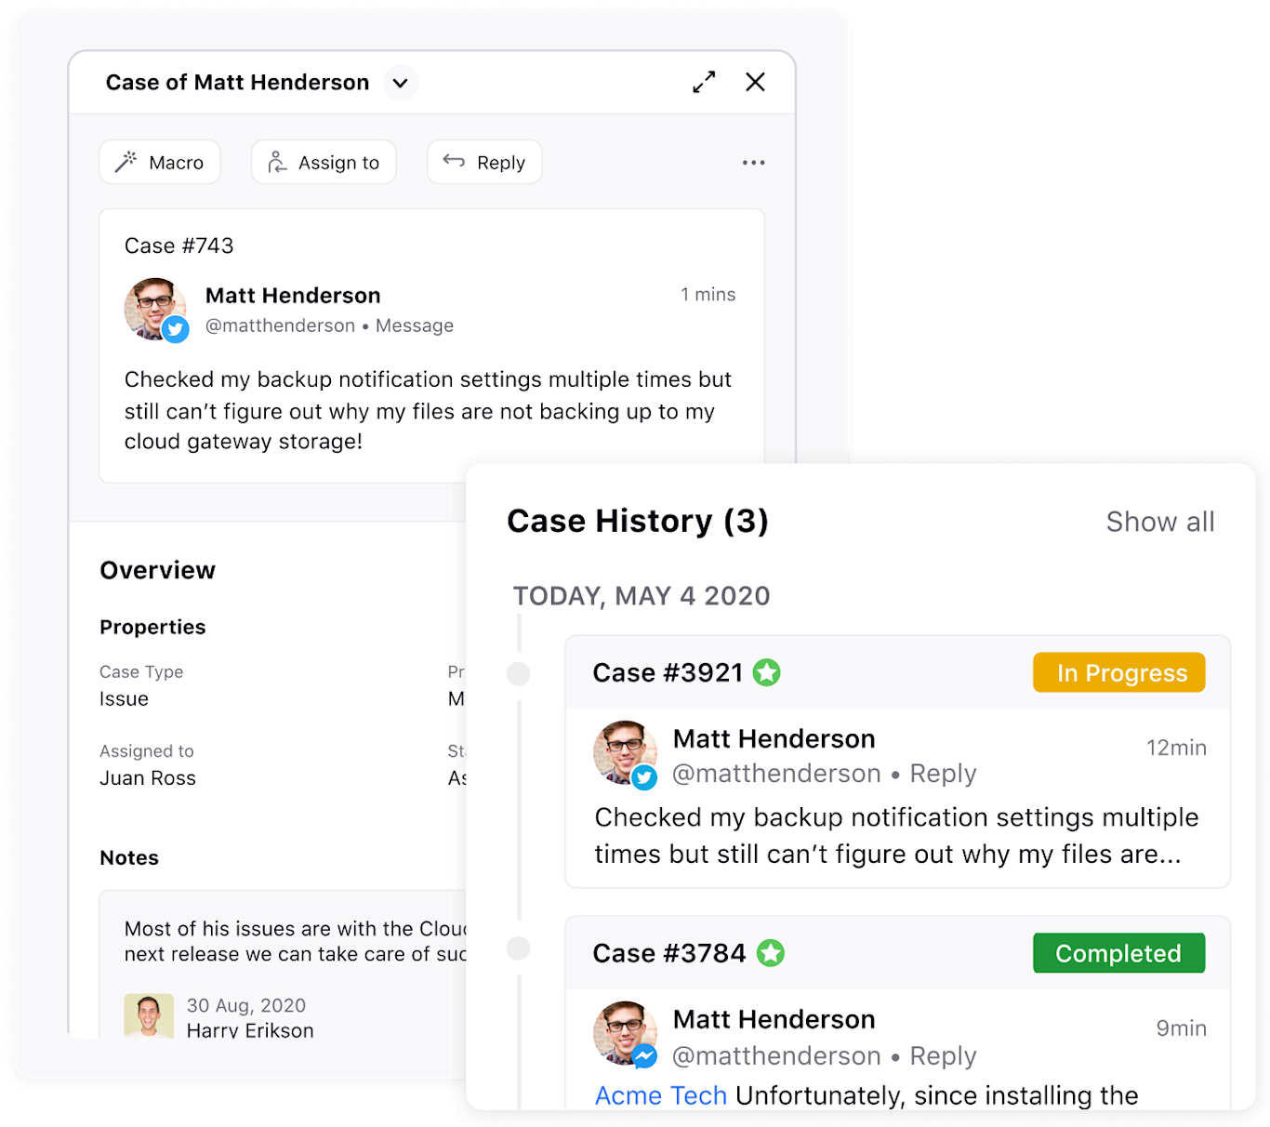Viewport: 1270px width, 1127px height.
Task: Open the Case of Matt Henderson dropdown
Action: [x=401, y=83]
